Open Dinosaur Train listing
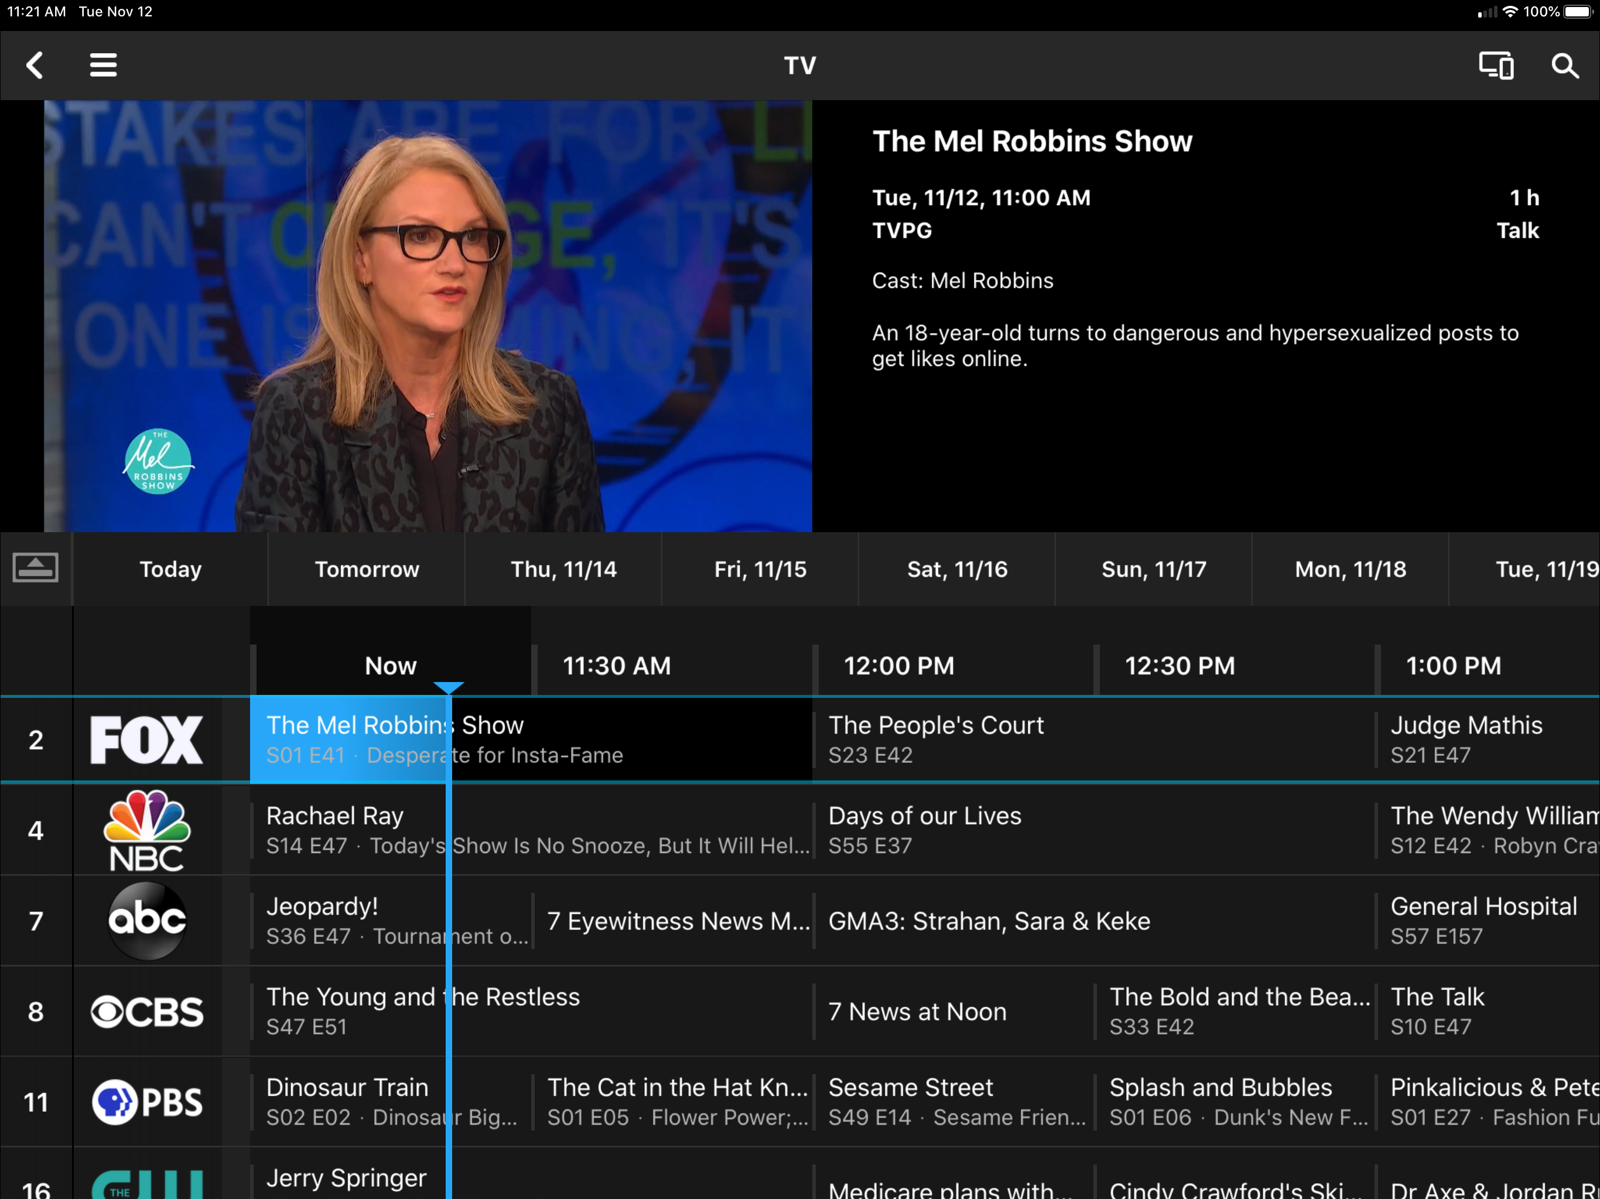The width and height of the screenshot is (1600, 1199). [391, 1101]
